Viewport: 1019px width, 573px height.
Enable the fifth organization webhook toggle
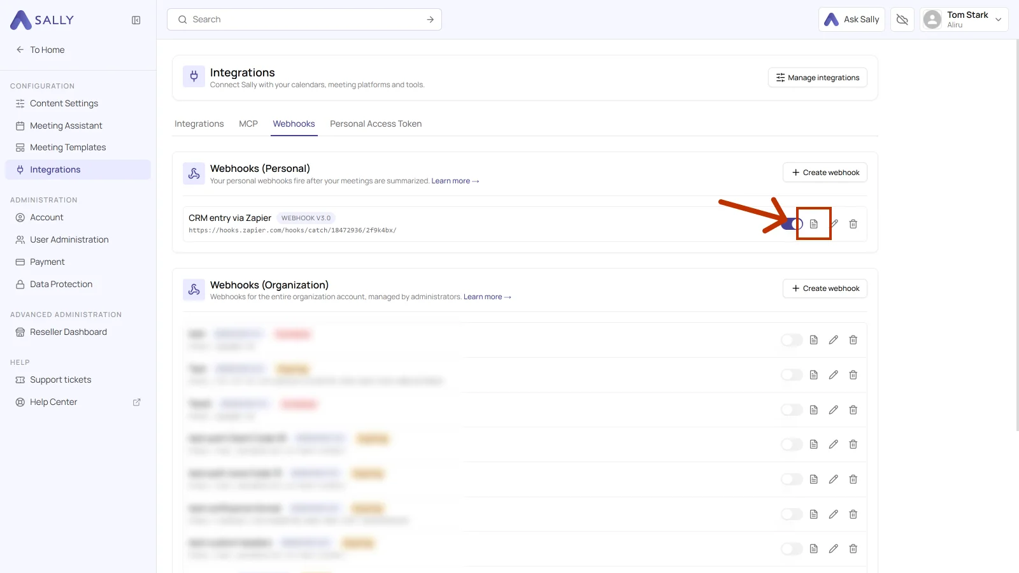point(792,479)
